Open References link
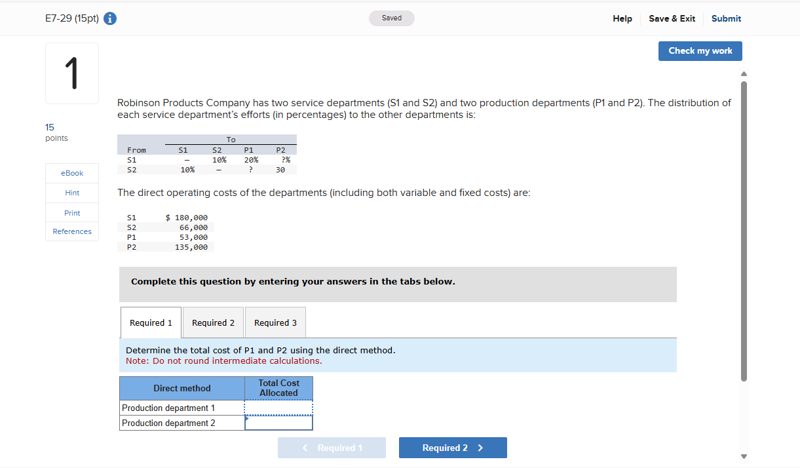The height and width of the screenshot is (468, 800). pyautogui.click(x=72, y=231)
